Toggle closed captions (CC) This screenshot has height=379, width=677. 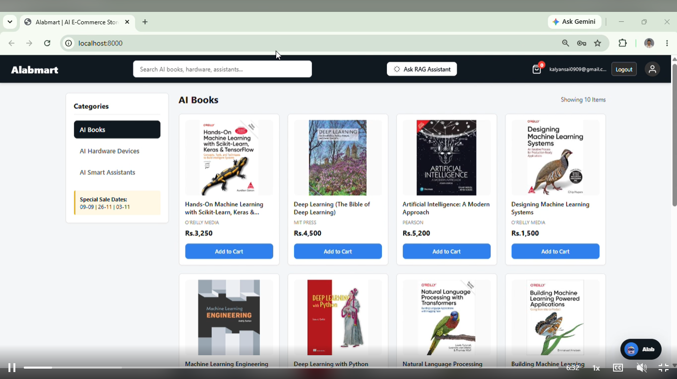pyautogui.click(x=618, y=368)
